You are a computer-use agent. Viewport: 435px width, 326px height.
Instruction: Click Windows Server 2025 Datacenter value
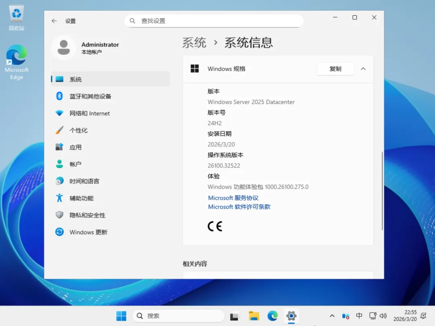coord(251,102)
